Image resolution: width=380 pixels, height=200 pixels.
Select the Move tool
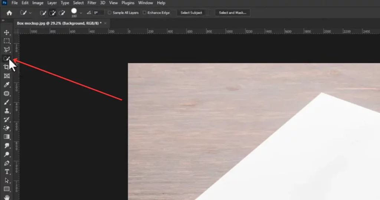[x=7, y=32]
